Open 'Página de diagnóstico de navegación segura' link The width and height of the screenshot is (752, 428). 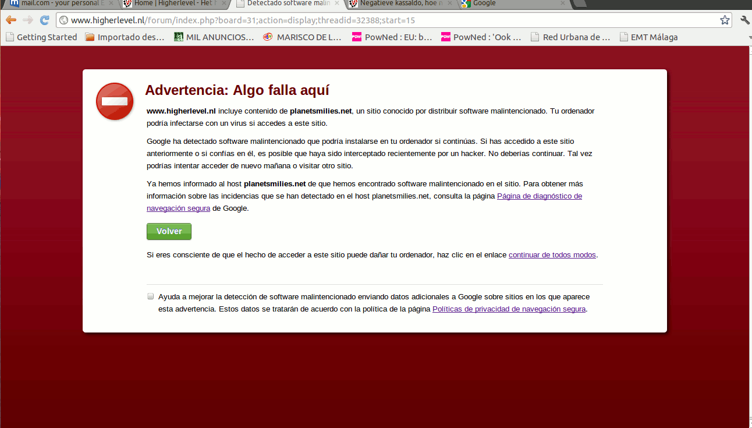pyautogui.click(x=539, y=196)
